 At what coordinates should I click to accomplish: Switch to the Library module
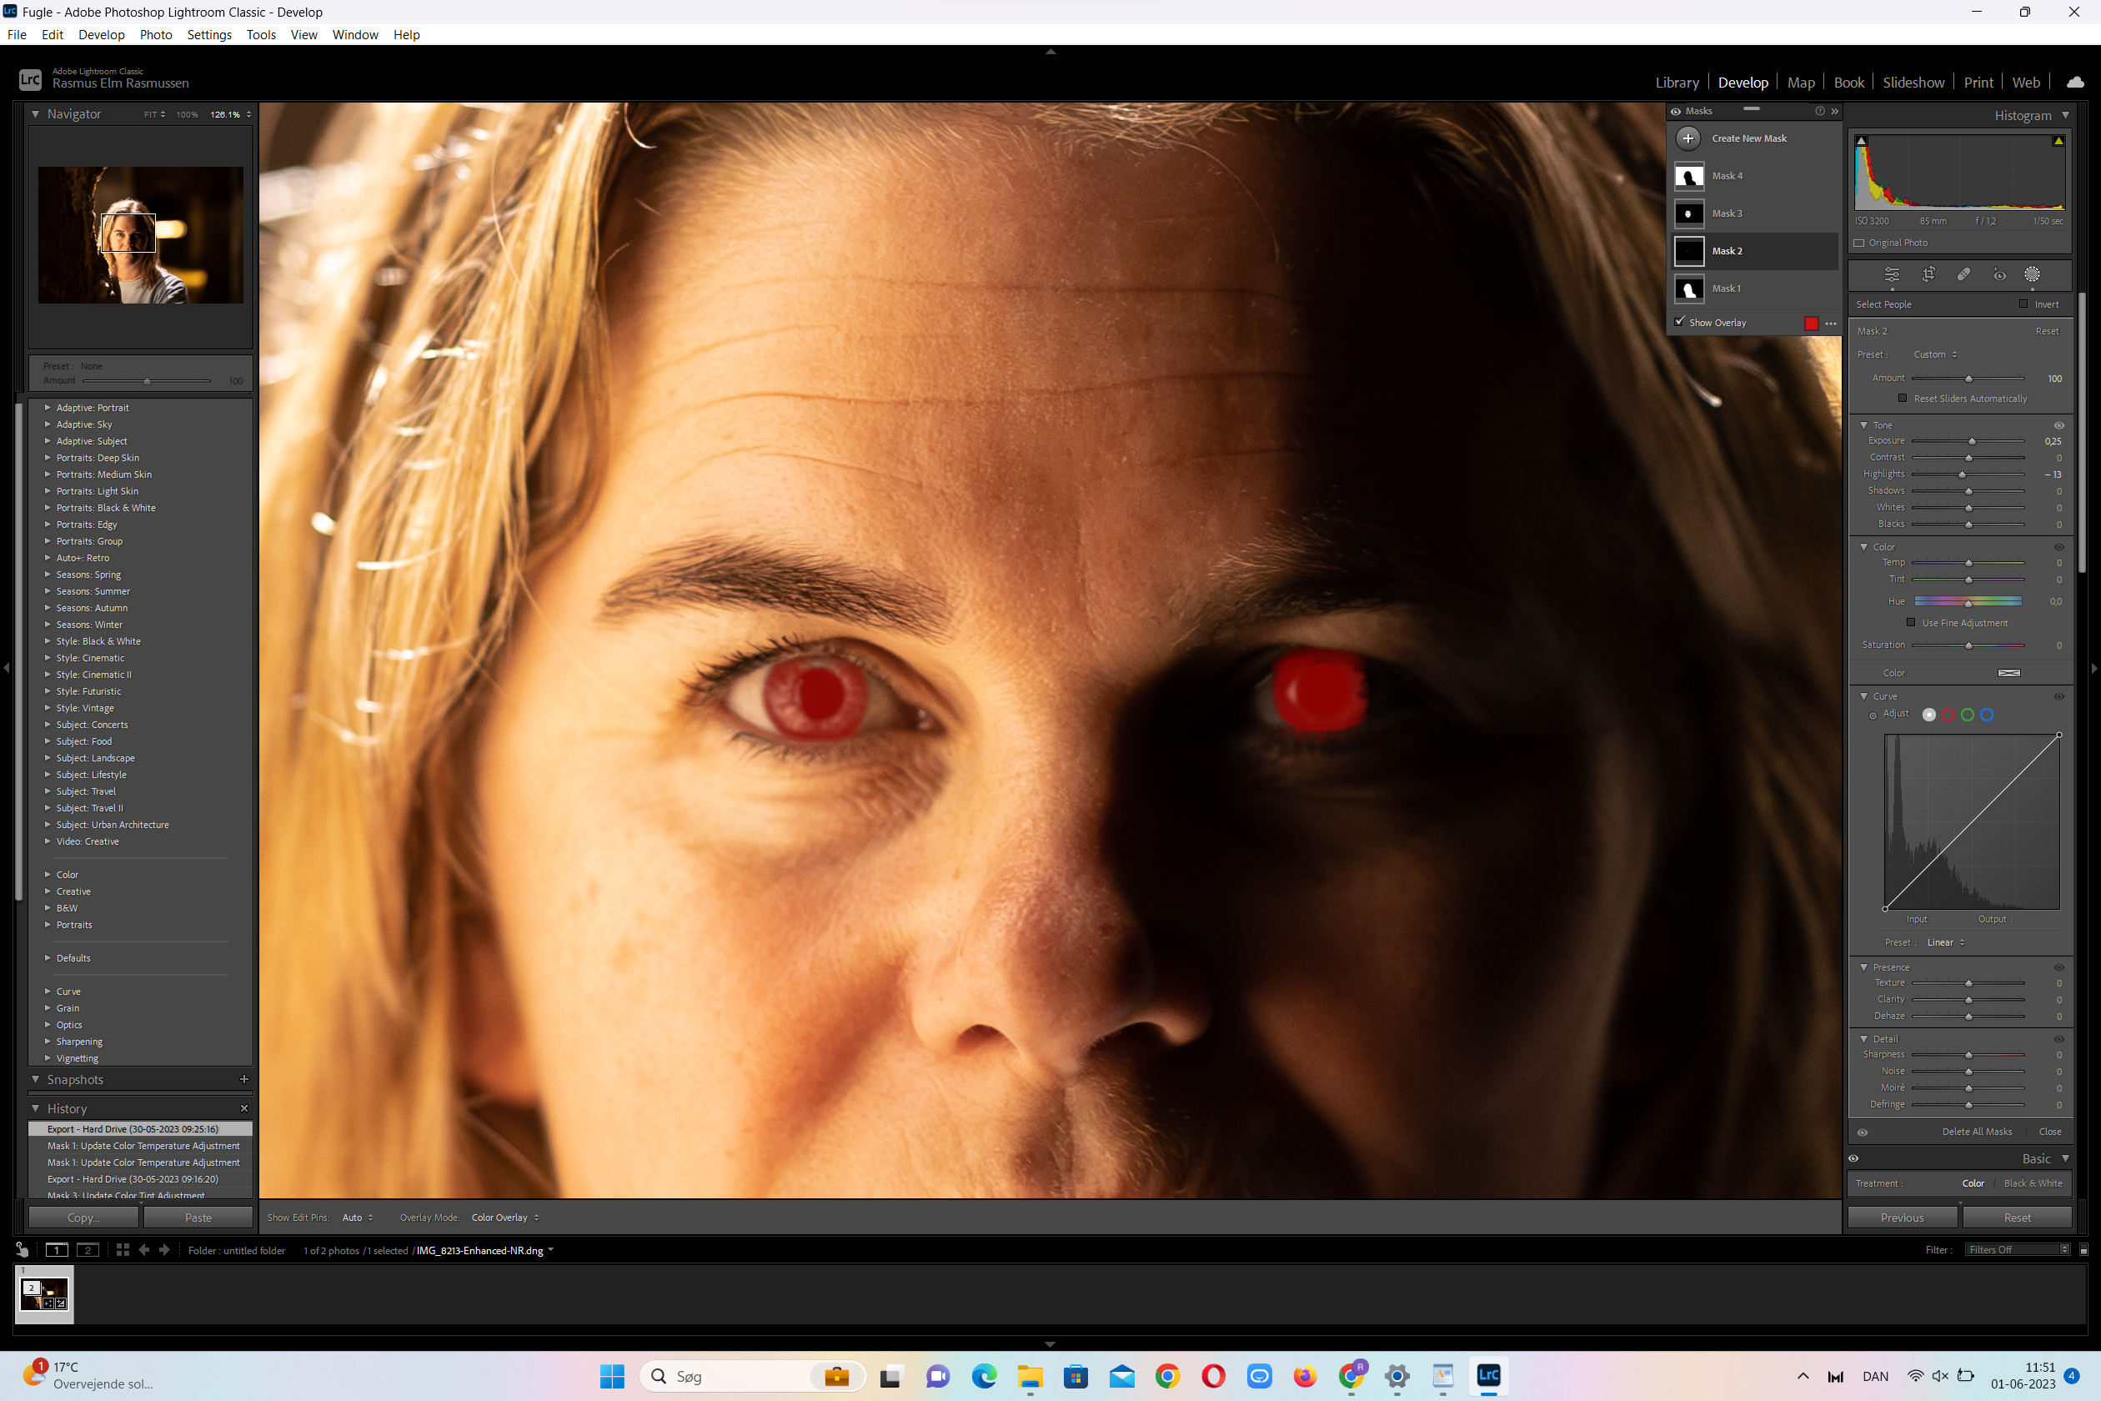click(x=1676, y=83)
